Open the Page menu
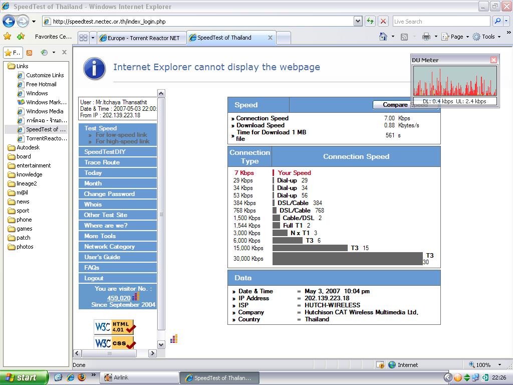 point(455,37)
